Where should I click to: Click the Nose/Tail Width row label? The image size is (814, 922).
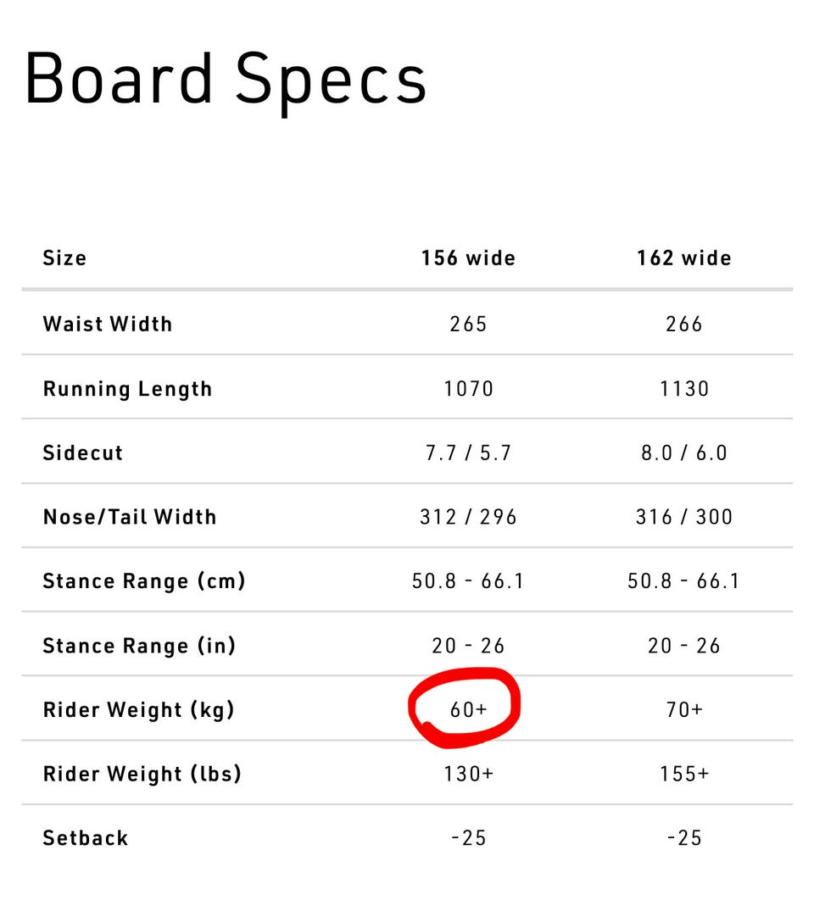click(x=130, y=517)
